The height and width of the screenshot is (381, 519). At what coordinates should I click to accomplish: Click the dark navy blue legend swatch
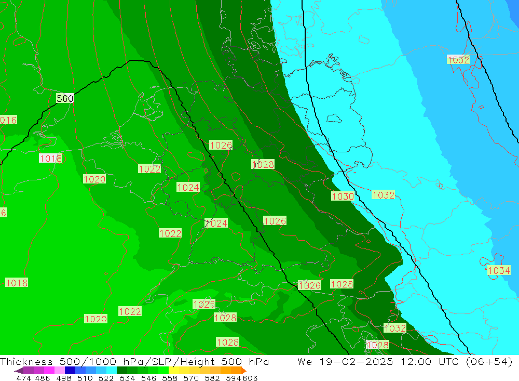point(70,371)
